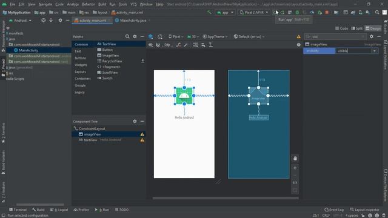388x218 pixels.
Task: Download RecyclerView dependency icon
Action: [143, 61]
